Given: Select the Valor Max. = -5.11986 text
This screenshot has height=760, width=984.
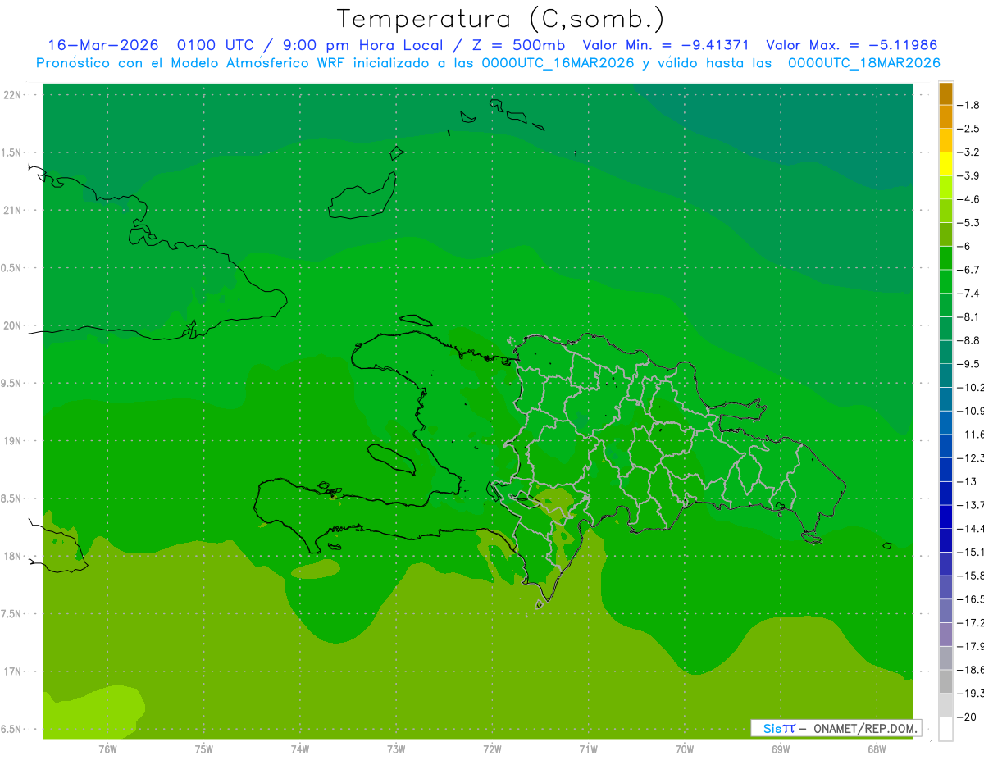Looking at the screenshot, I should click(x=851, y=45).
